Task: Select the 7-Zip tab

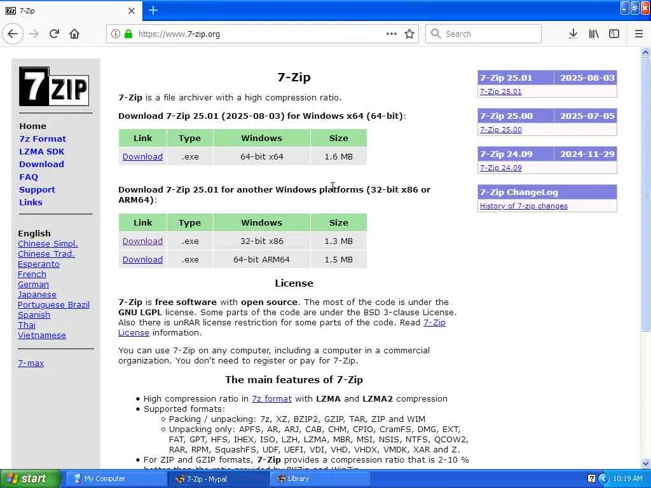Action: pos(71,11)
